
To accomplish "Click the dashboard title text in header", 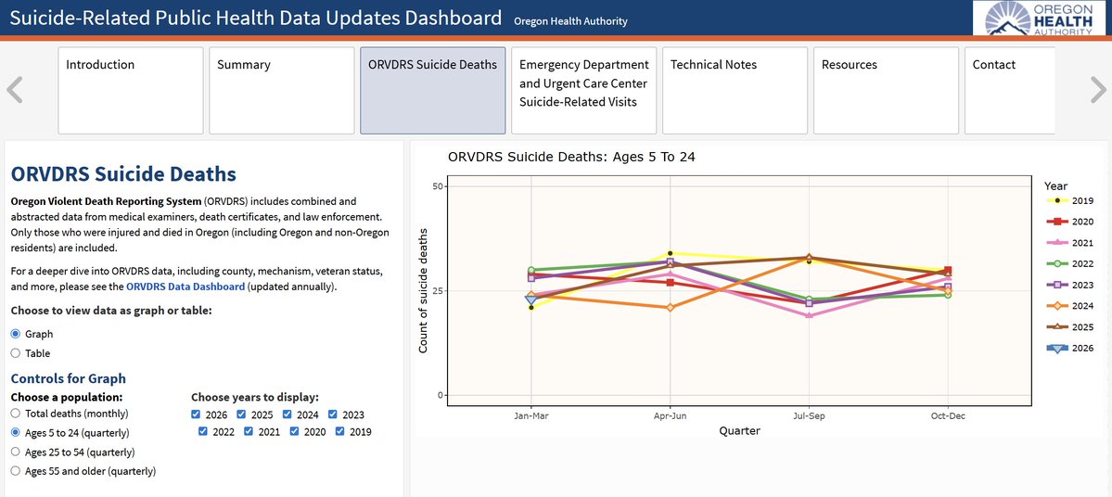I will (x=256, y=18).
